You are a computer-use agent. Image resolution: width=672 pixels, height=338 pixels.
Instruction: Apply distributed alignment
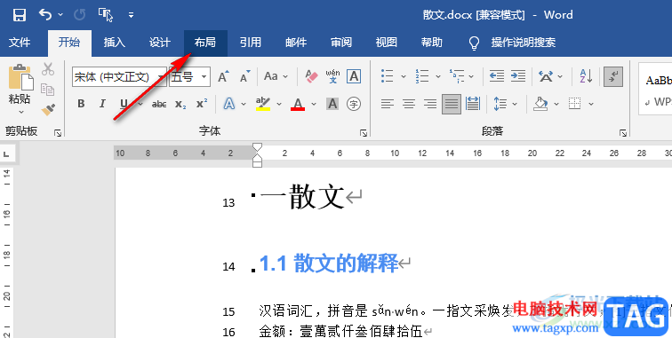(473, 104)
